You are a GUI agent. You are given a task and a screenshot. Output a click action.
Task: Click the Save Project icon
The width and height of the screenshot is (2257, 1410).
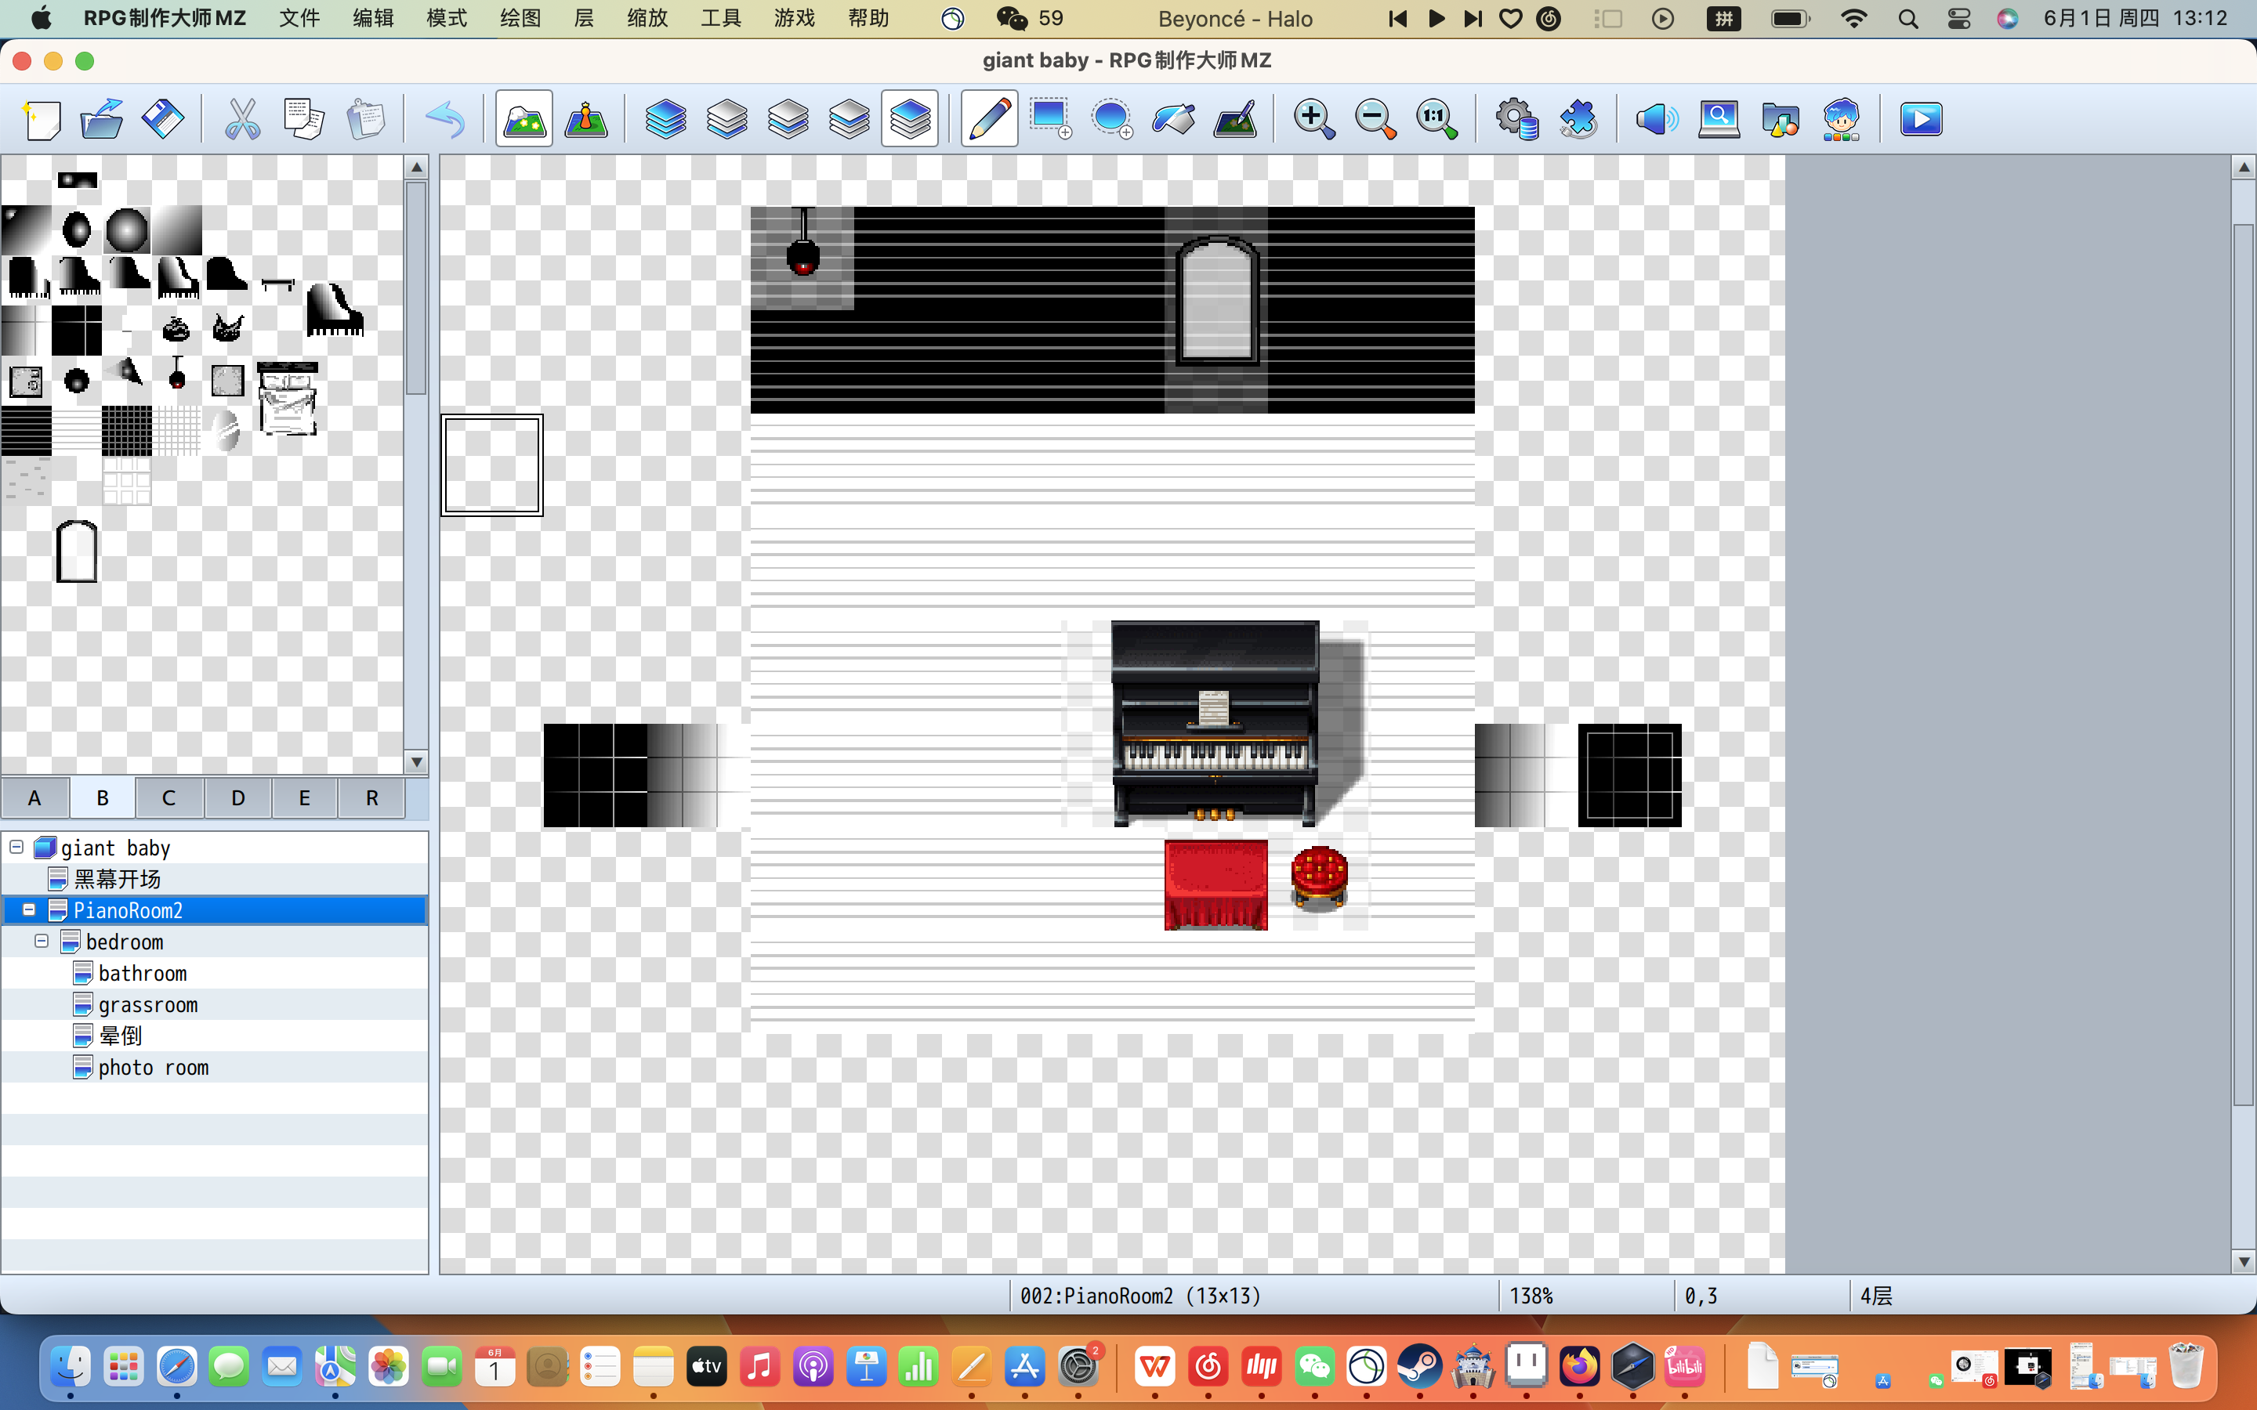click(163, 119)
